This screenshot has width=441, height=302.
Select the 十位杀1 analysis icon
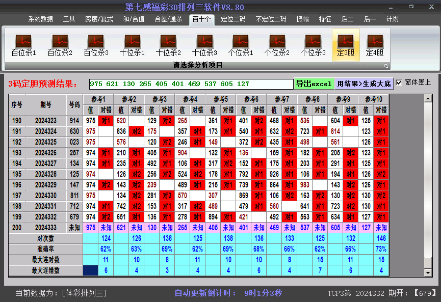click(x=132, y=45)
